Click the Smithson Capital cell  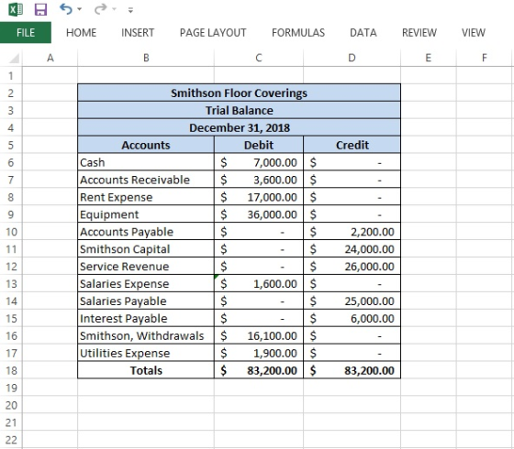146,249
